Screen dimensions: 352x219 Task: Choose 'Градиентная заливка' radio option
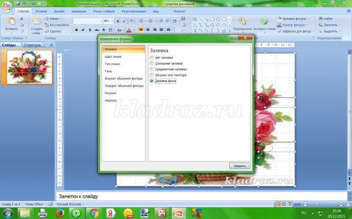point(152,69)
